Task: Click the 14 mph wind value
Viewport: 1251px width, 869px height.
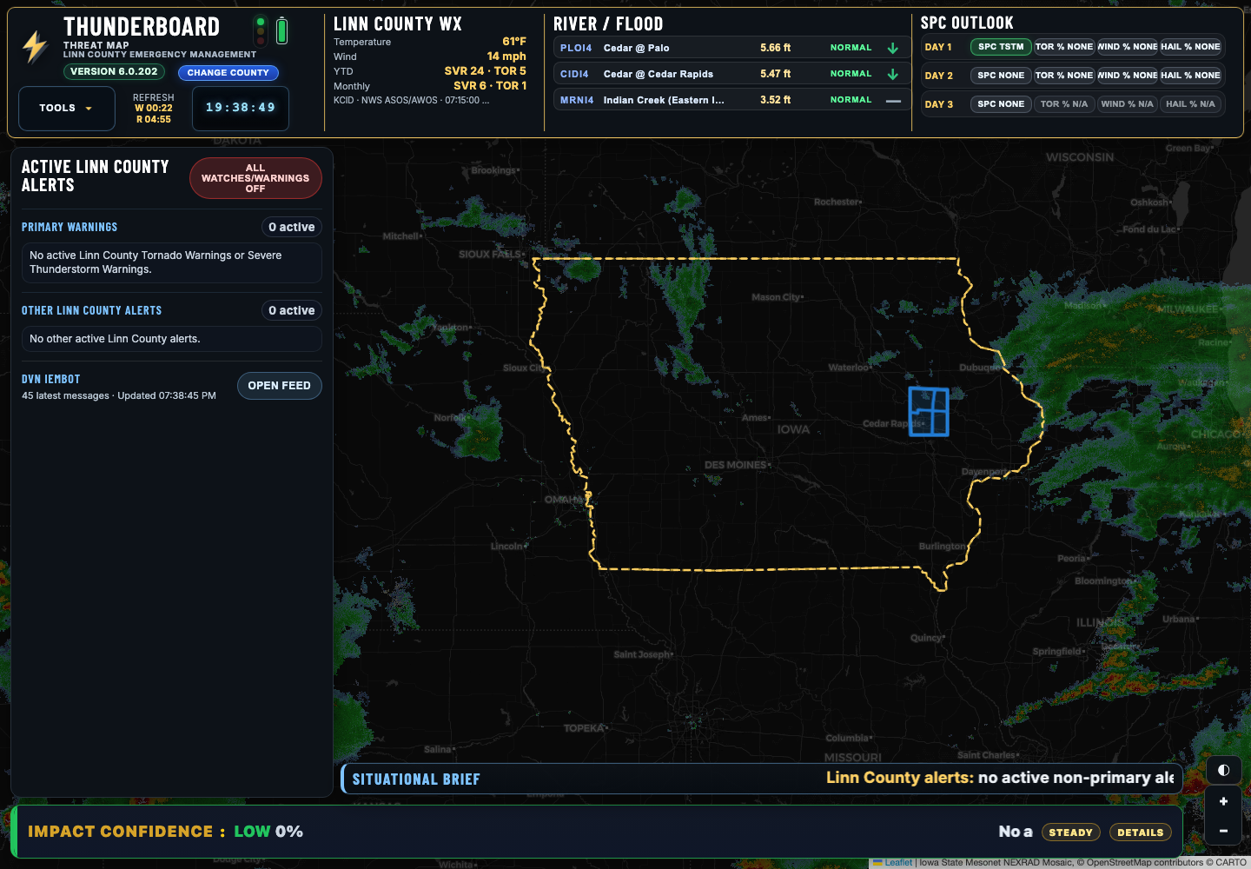Action: pyautogui.click(x=506, y=56)
